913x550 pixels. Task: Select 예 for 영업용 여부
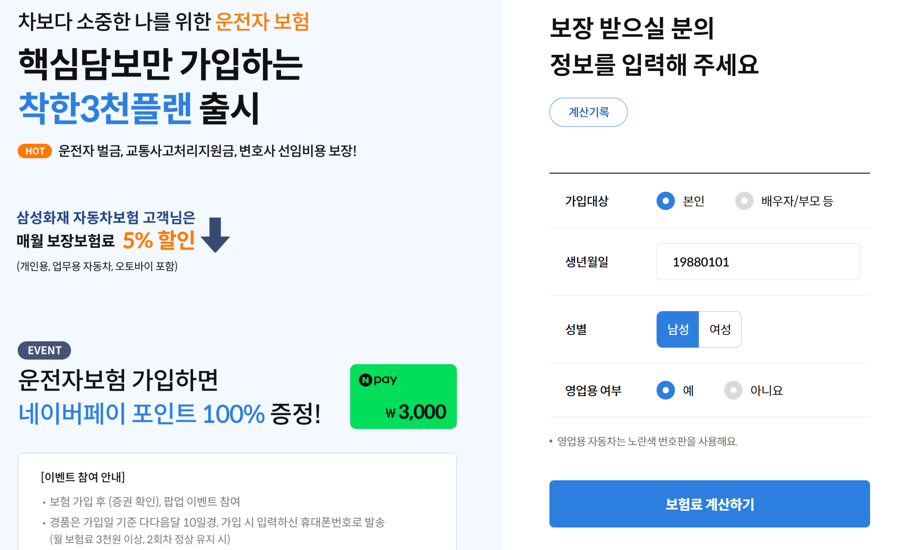tap(665, 391)
